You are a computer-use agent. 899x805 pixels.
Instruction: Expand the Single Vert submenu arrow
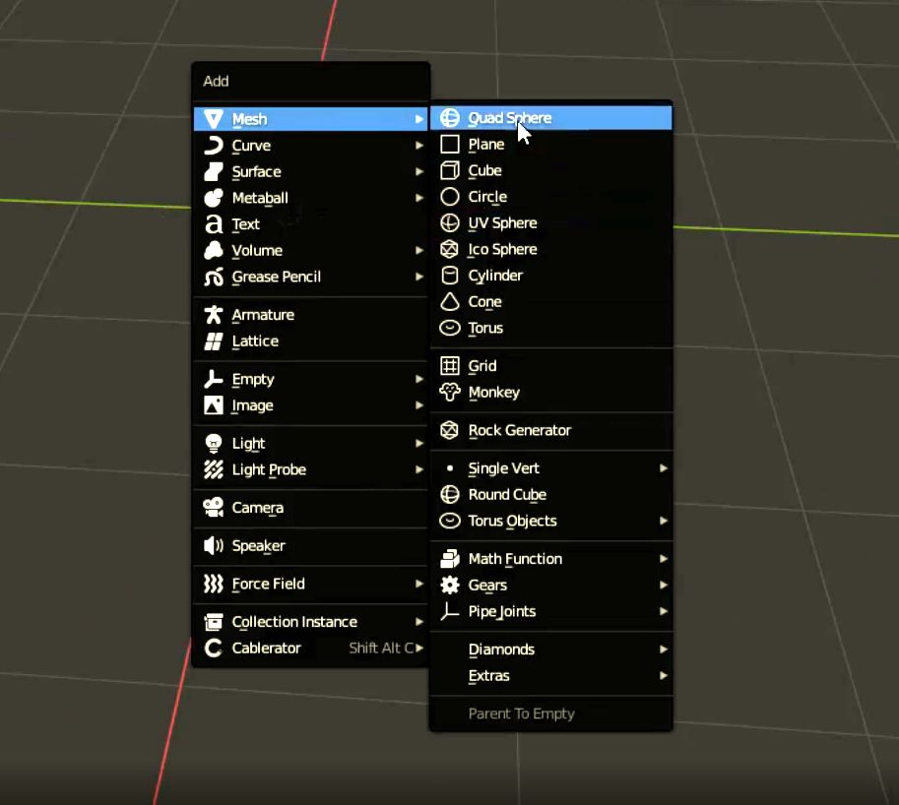click(x=664, y=468)
